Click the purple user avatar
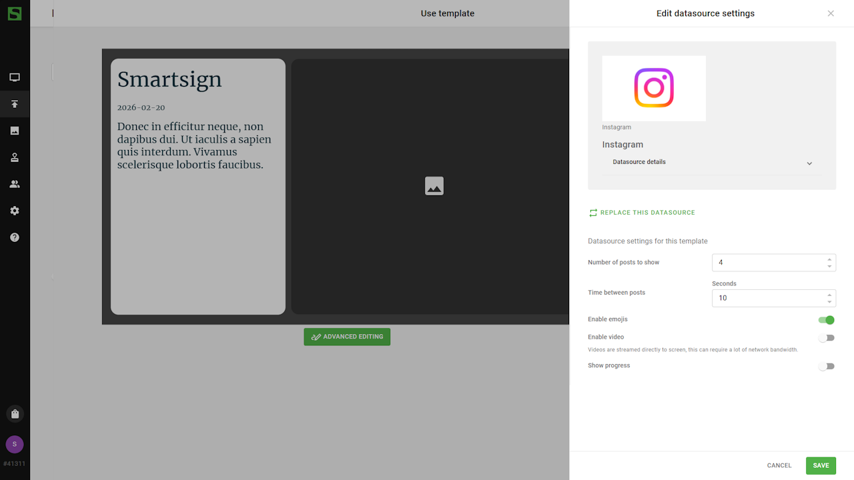 (x=15, y=445)
